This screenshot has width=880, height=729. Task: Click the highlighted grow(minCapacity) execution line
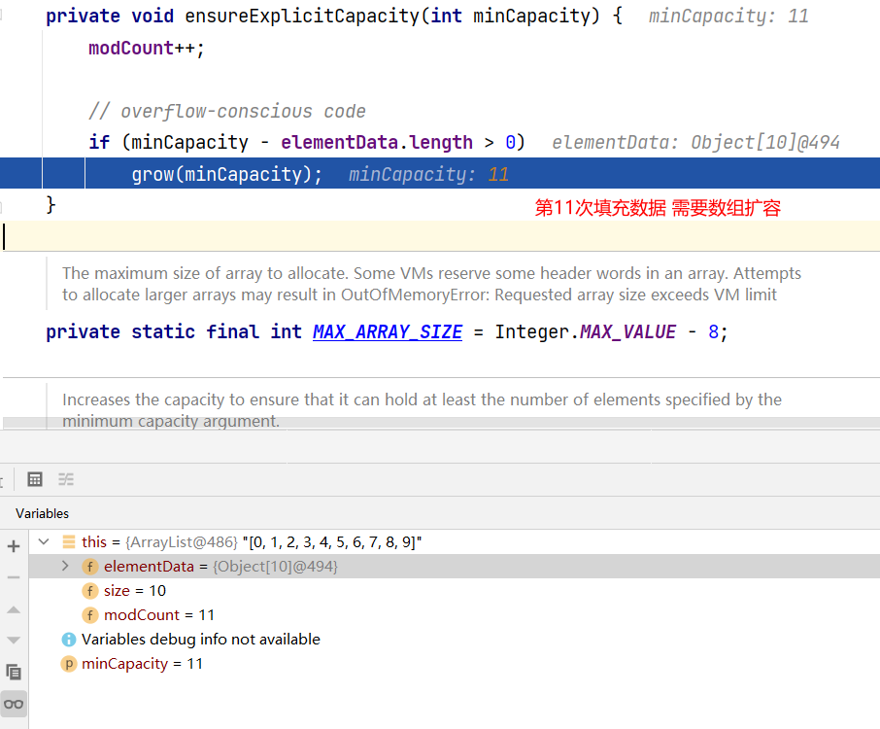coord(440,174)
